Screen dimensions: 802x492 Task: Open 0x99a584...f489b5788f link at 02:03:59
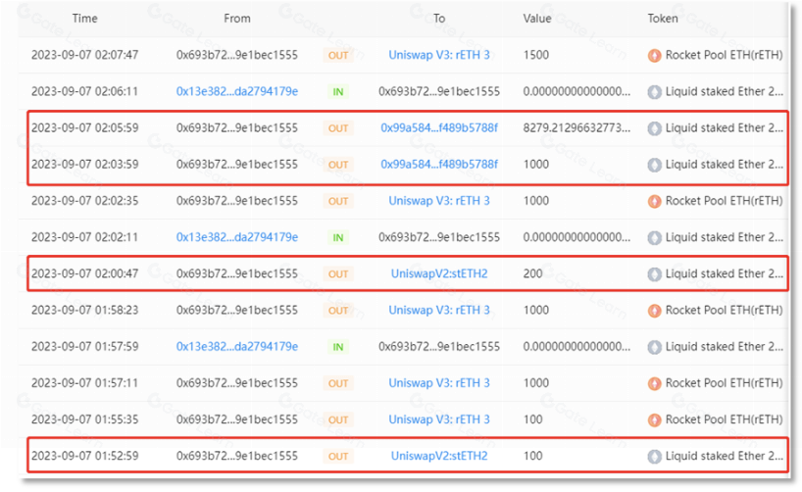tap(439, 165)
